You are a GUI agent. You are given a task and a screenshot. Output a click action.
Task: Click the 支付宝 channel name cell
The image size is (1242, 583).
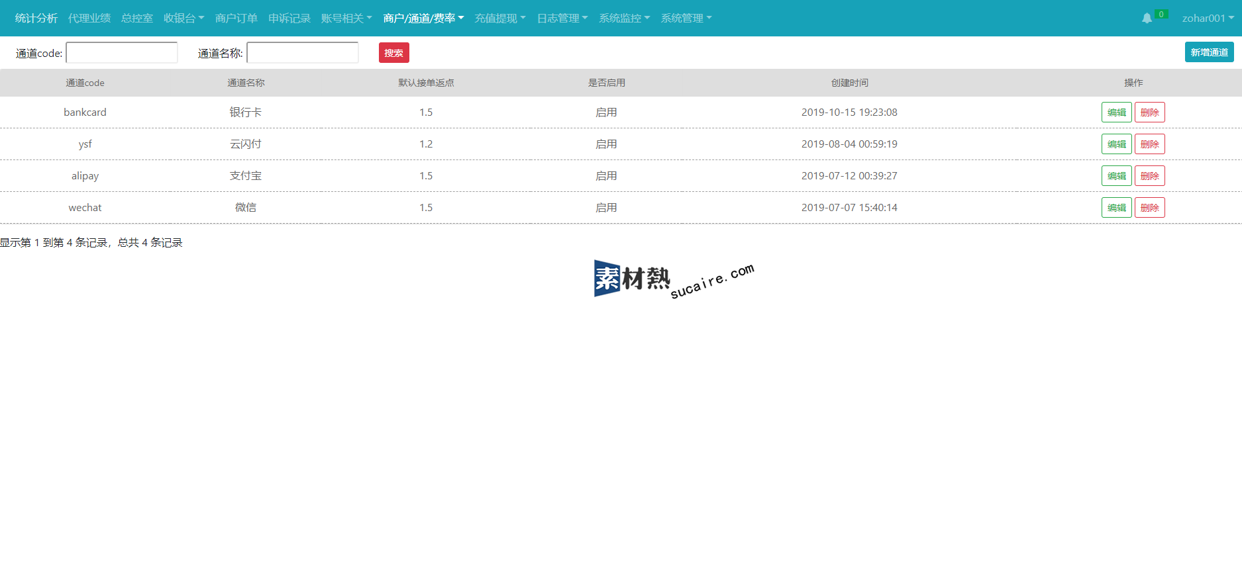[x=246, y=176]
